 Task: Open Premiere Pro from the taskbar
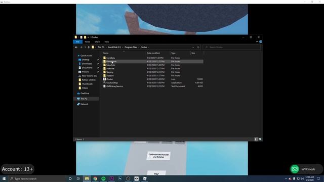point(111,178)
